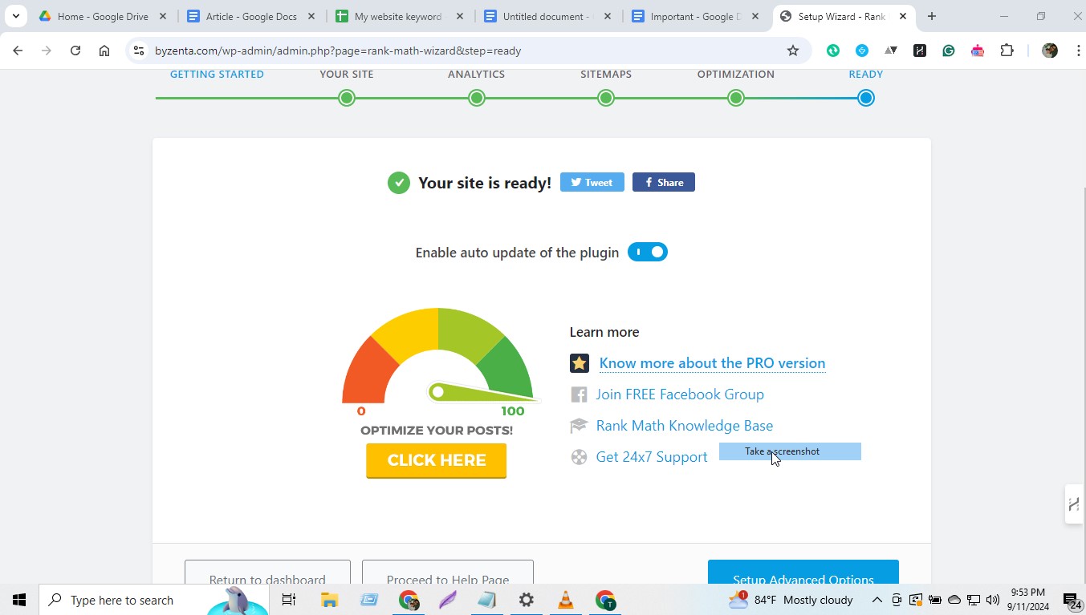
Task: Switch to My website keyword tab
Action: point(400,16)
